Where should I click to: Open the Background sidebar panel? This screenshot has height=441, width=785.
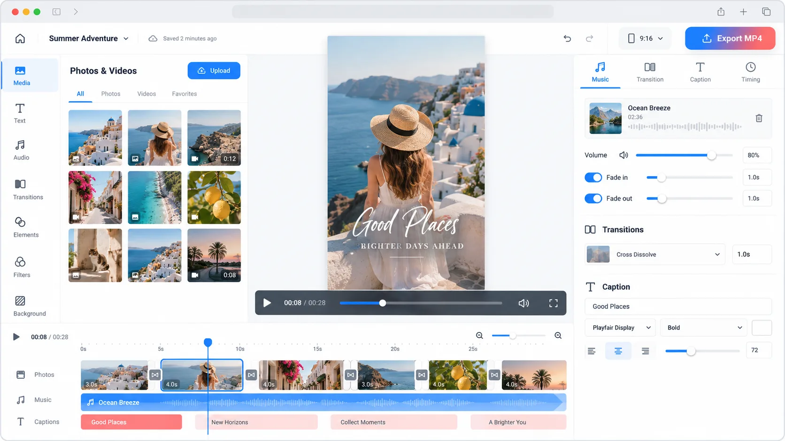coord(30,306)
